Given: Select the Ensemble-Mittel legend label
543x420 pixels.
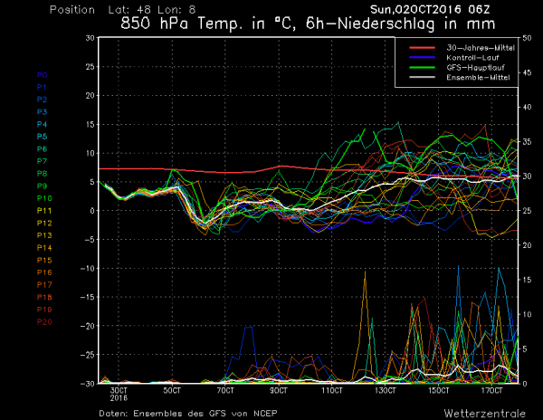Looking at the screenshot, I should 477,79.
